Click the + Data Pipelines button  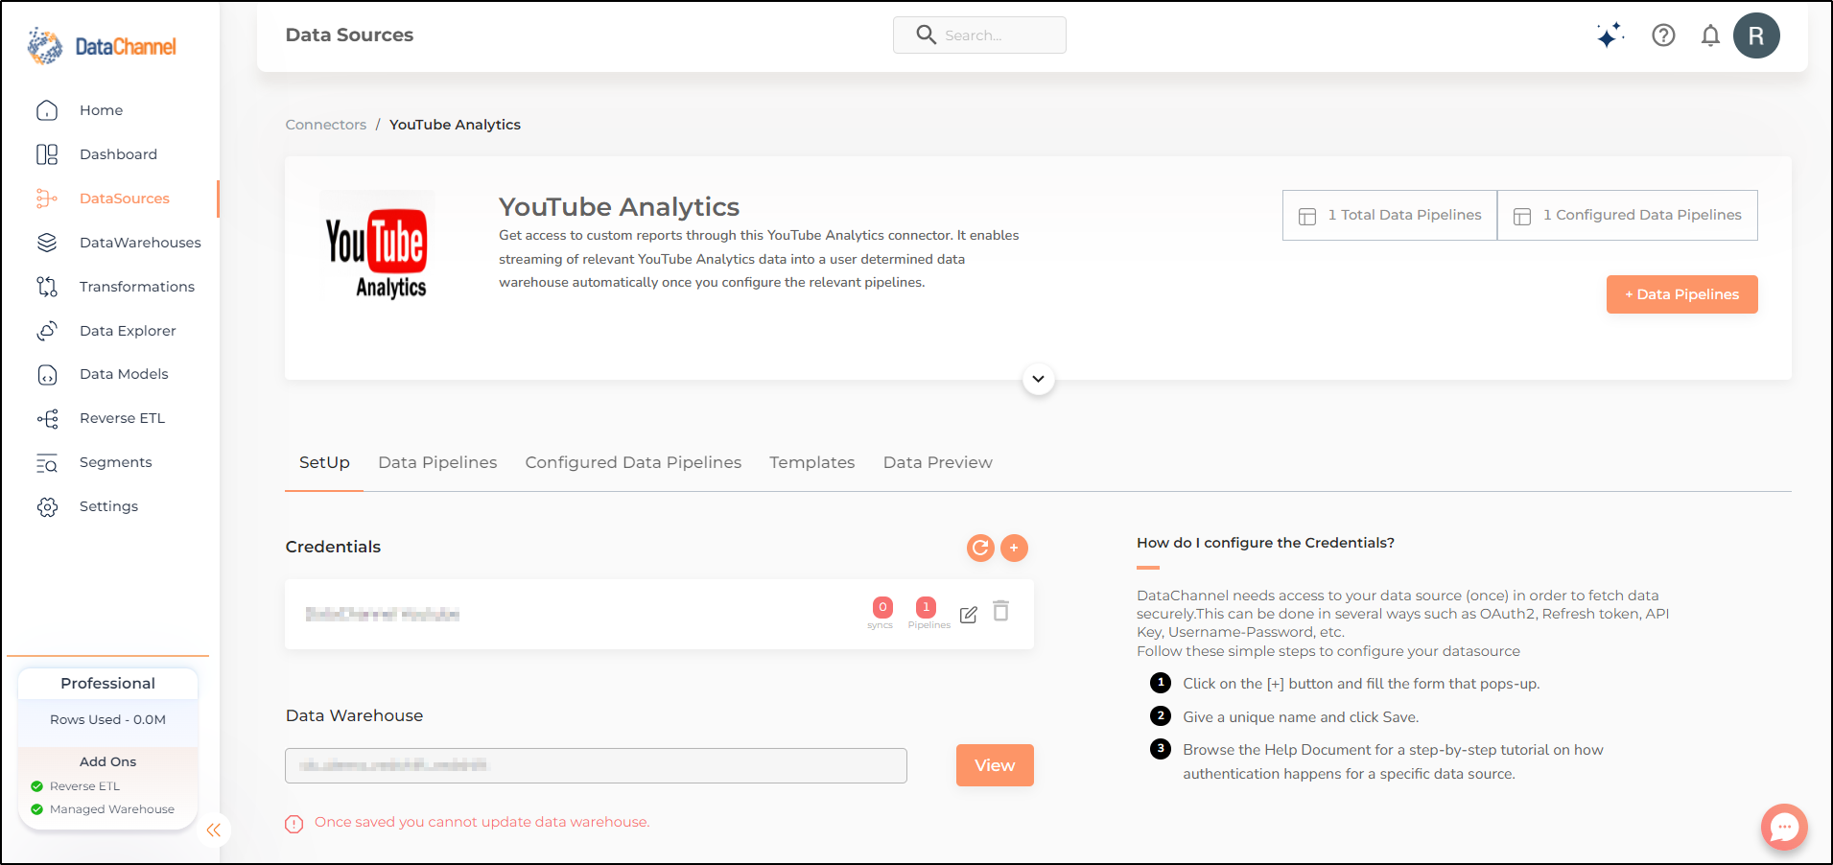coord(1681,294)
